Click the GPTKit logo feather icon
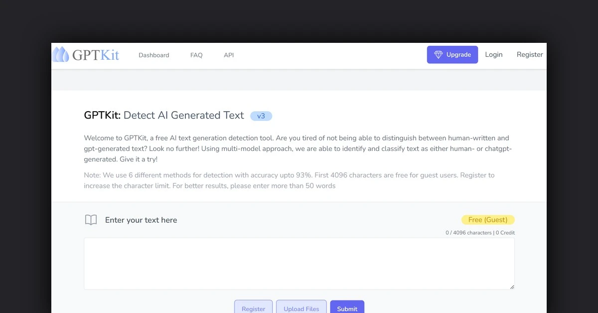Viewport: 598px width, 313px height. 61,55
